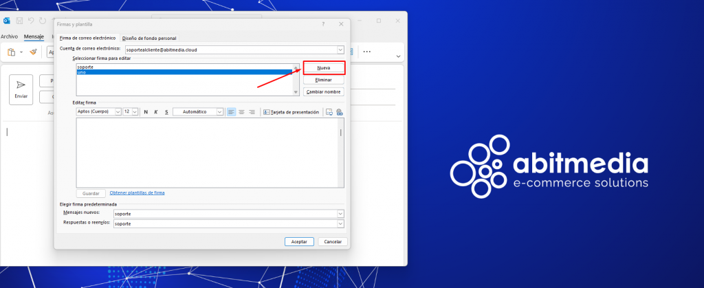Expand the Mensajes nuevos signature dropdown
The height and width of the screenshot is (288, 704).
click(x=340, y=214)
